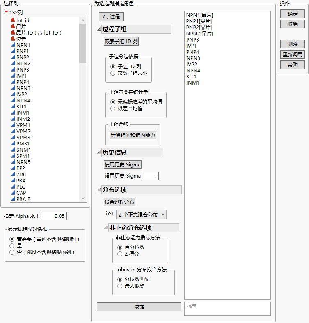Select the 常数子组大小 radio option
This screenshot has width=309, height=323.
113,73
